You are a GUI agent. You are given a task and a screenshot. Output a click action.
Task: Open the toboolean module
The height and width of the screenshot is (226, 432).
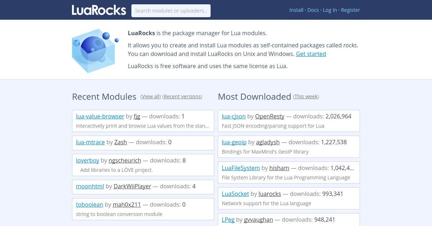[x=90, y=204]
